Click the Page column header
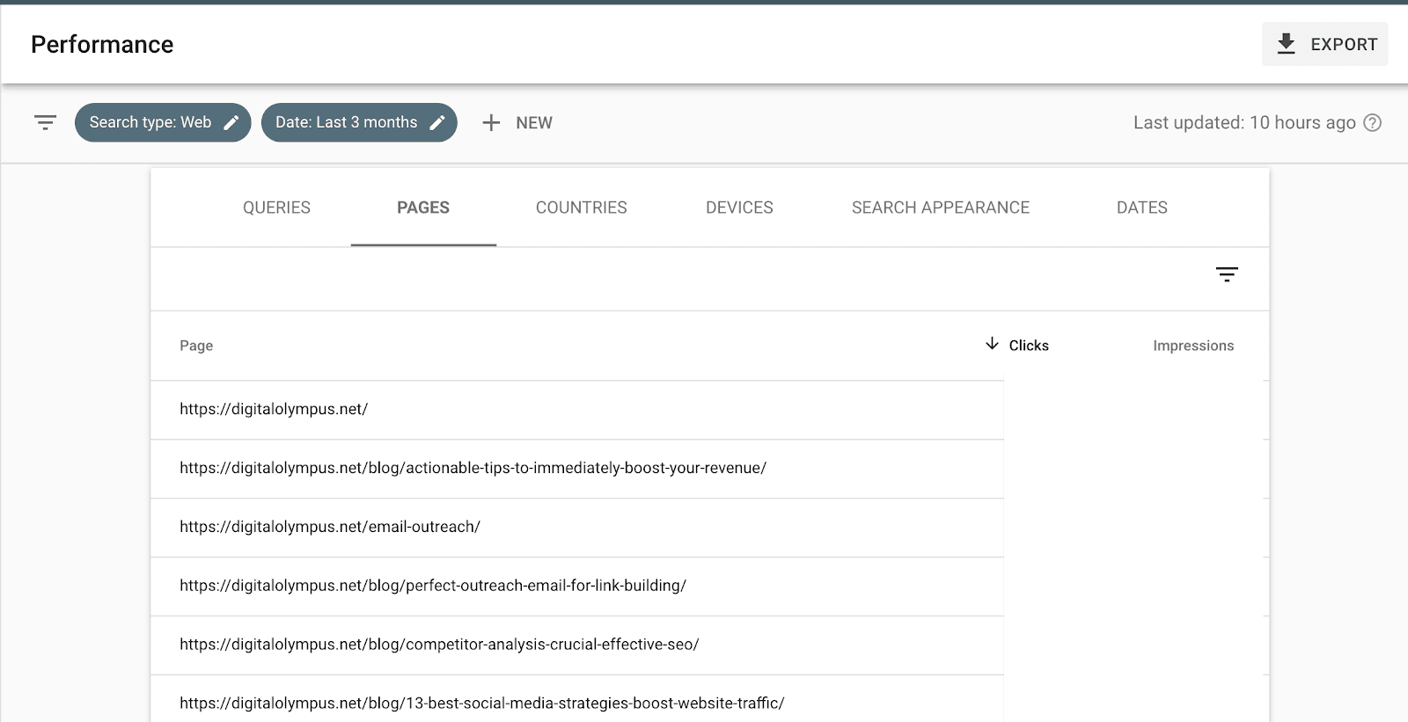This screenshot has width=1408, height=722. [x=196, y=346]
